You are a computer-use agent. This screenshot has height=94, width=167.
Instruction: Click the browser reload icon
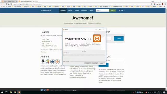(x=6, y=4)
